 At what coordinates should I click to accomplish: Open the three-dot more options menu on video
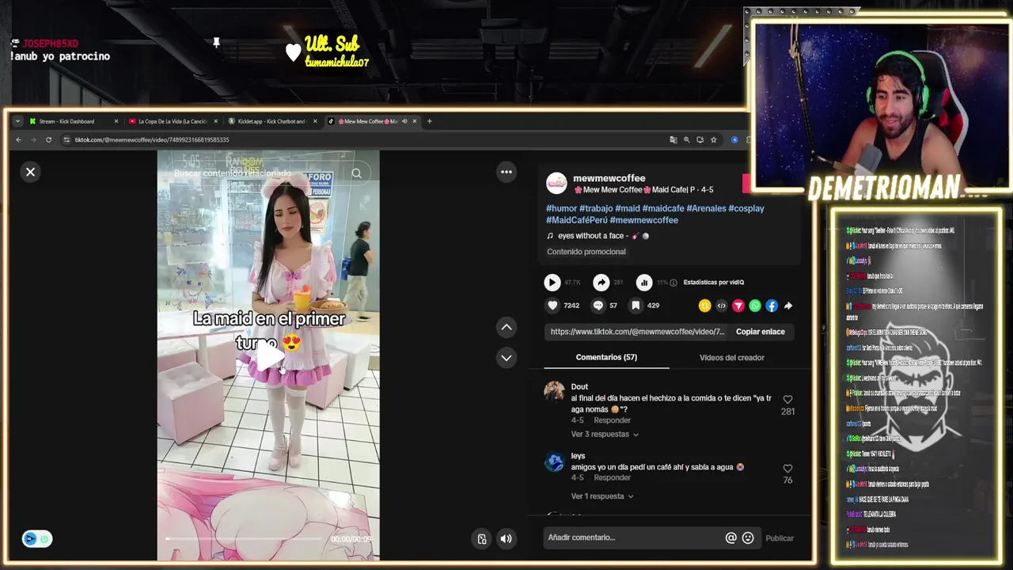pos(506,172)
